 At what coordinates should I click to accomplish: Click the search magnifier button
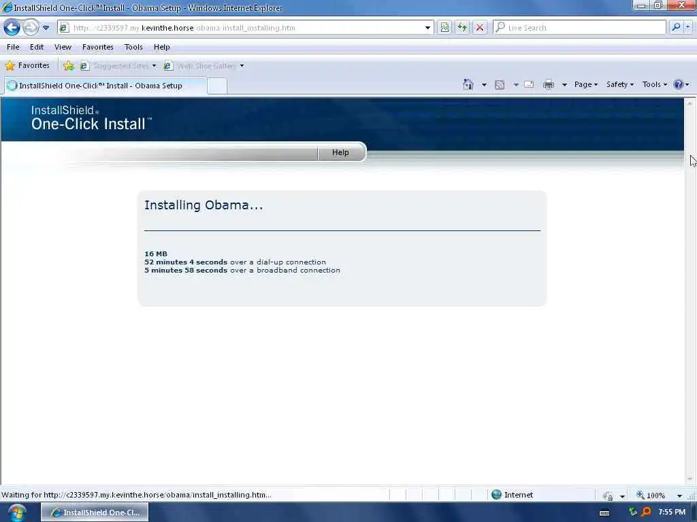click(676, 27)
